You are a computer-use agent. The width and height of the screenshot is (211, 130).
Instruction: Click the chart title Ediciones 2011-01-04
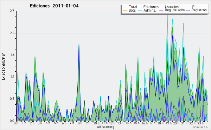(54, 6)
